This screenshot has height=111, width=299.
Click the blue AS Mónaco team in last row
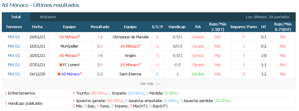point(70,74)
